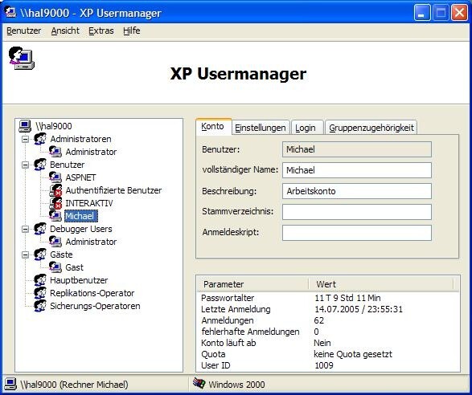Click the Benutzer group icon in tree
This screenshot has width=472, height=395.
(x=40, y=165)
